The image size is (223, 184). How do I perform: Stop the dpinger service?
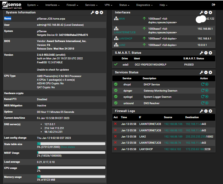(207, 90)
